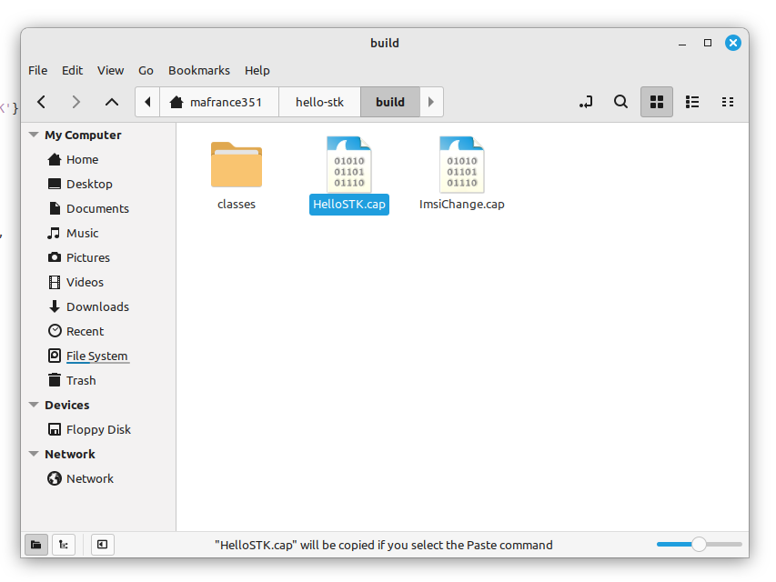Collapse the Network sidebar section
Image resolution: width=776 pixels, height=582 pixels.
[34, 454]
